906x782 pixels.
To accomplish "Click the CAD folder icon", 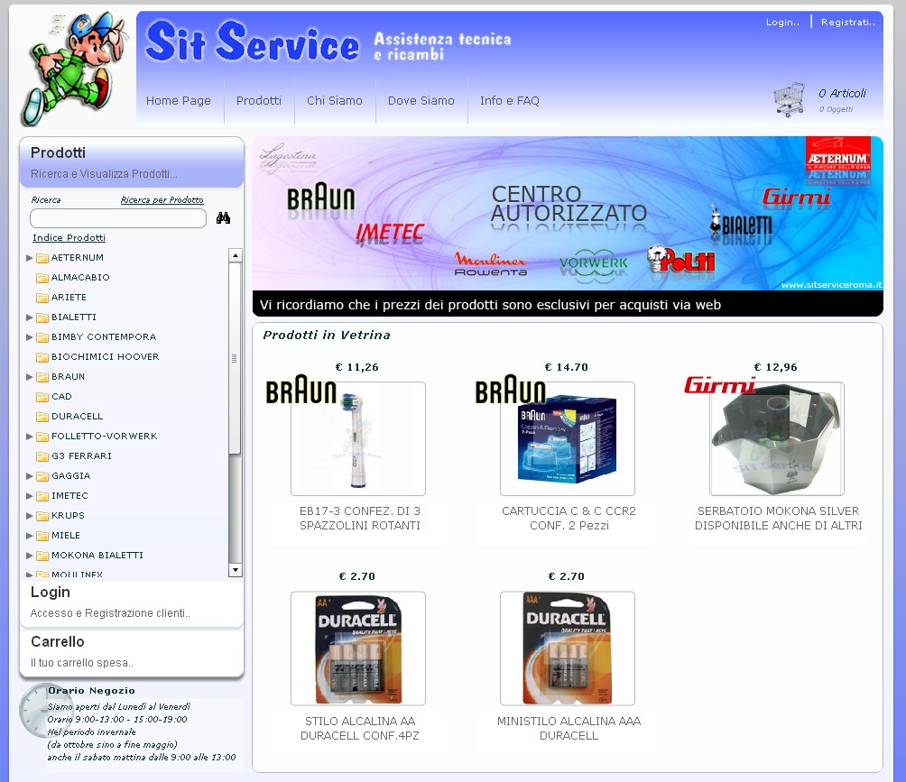I will pos(42,397).
